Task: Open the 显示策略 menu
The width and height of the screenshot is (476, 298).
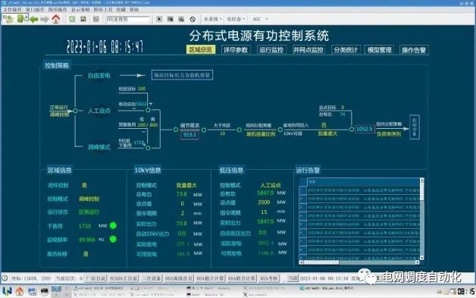Action: click(x=80, y=10)
